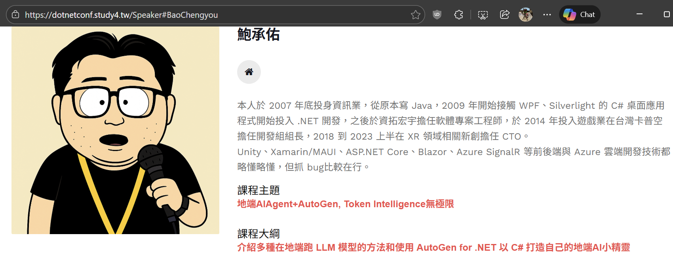Minimize the browser window

pyautogui.click(x=639, y=14)
